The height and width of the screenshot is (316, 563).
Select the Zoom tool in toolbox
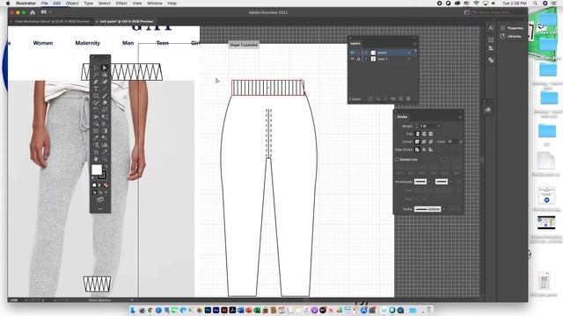point(105,158)
